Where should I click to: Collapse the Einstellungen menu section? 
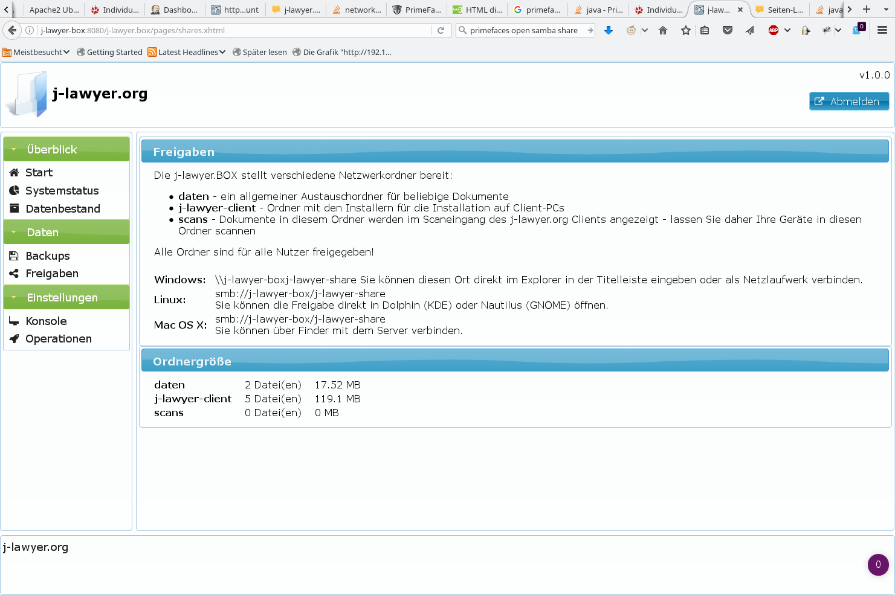66,297
